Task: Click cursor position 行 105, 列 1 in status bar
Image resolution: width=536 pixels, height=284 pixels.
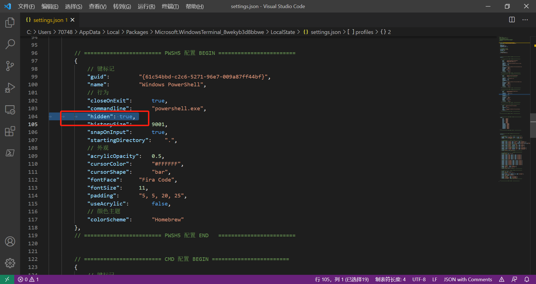Action: (x=342, y=279)
